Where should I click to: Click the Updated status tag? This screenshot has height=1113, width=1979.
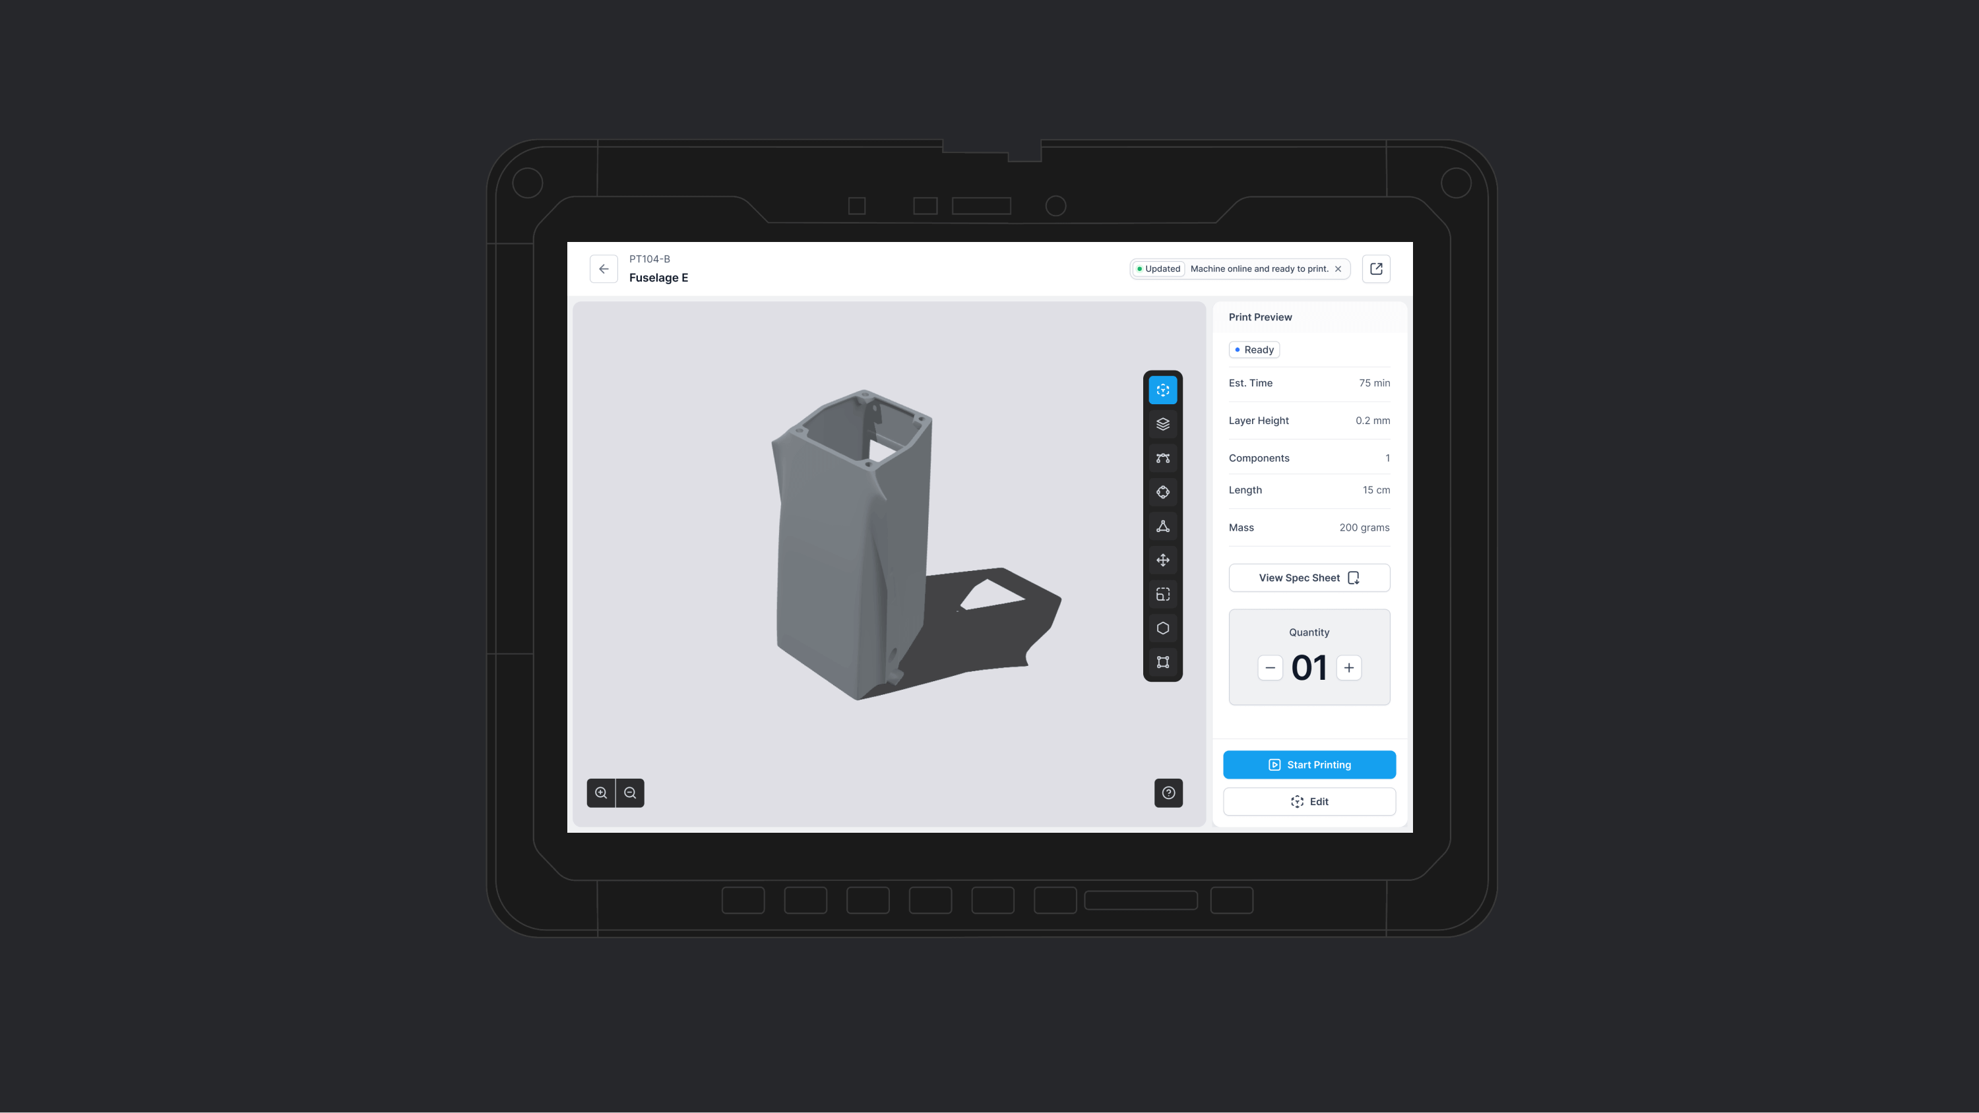1158,269
